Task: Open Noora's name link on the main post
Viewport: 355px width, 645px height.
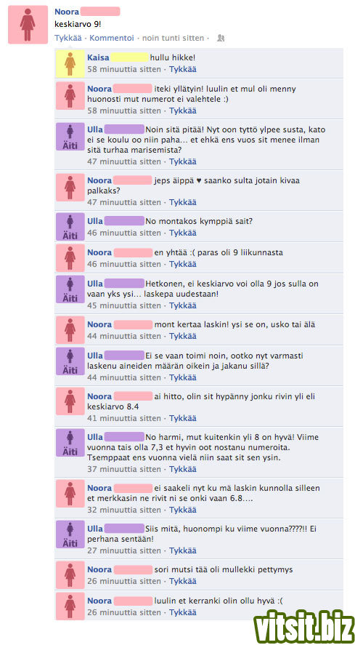Action: click(x=67, y=12)
